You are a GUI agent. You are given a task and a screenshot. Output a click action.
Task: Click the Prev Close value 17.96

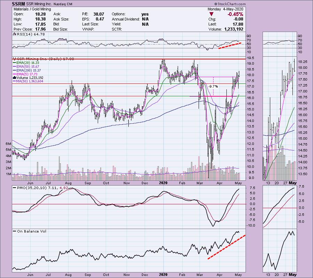click(41, 29)
